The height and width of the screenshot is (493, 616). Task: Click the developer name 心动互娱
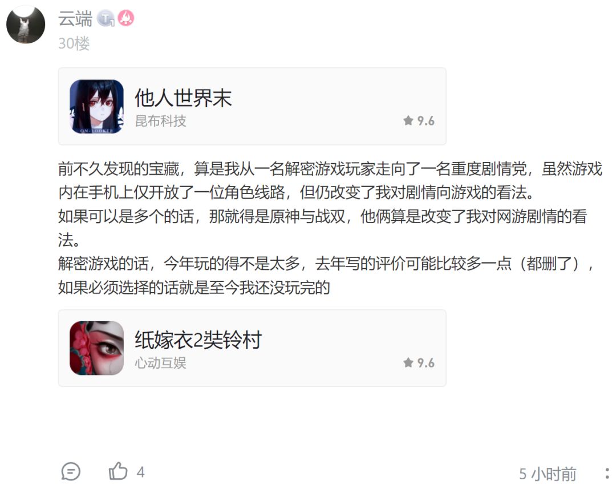(x=160, y=363)
